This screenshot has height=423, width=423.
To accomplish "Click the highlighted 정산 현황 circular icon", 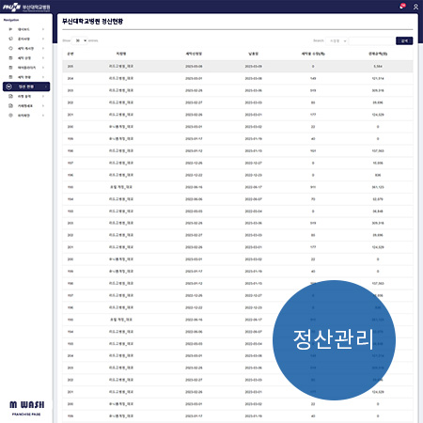I will tap(9, 86).
